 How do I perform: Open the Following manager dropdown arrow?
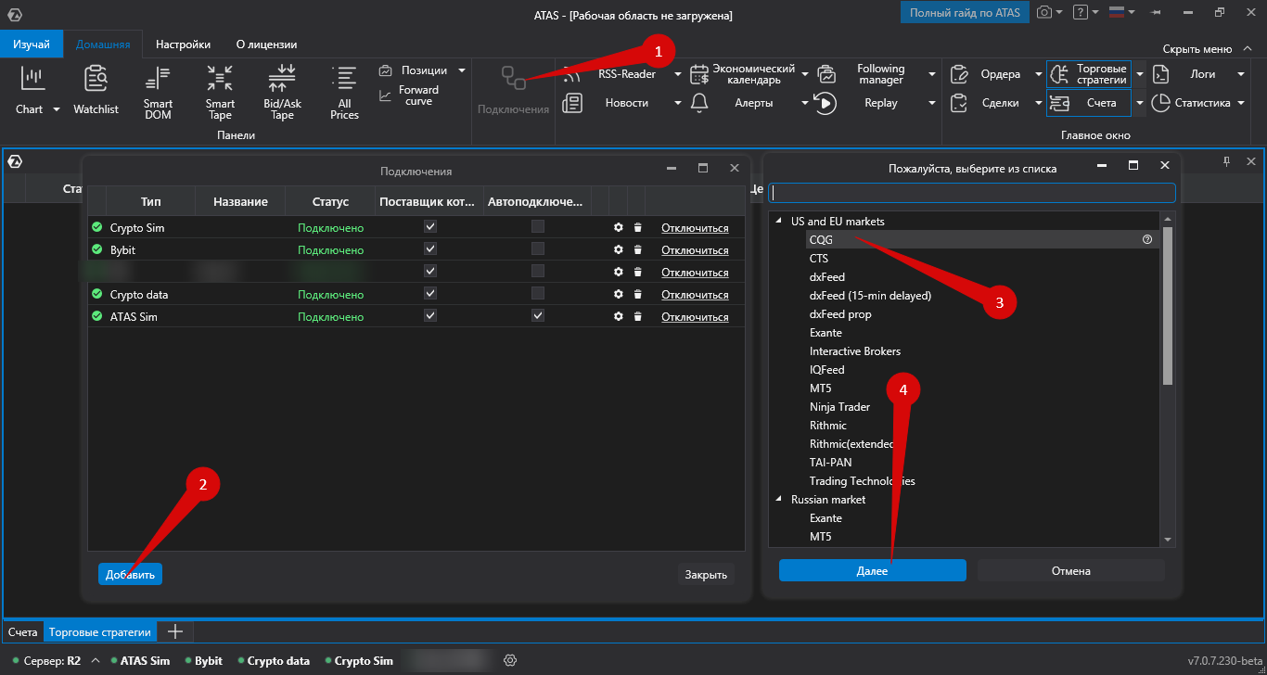tap(931, 74)
